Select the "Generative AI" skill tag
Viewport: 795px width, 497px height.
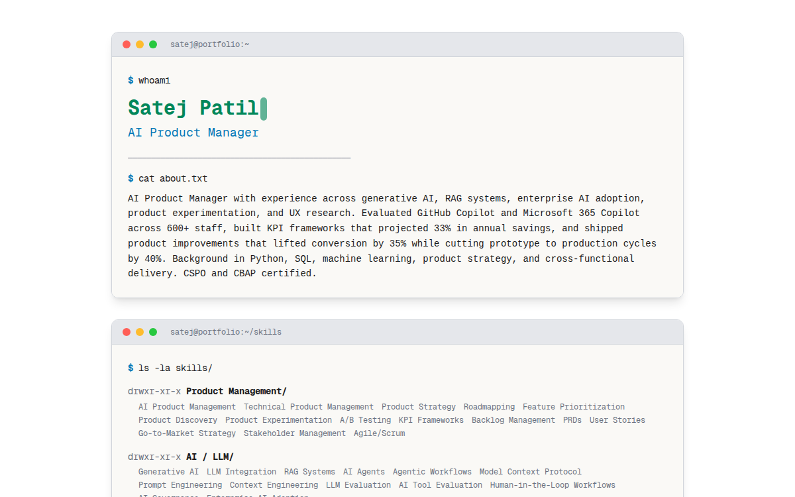point(168,472)
